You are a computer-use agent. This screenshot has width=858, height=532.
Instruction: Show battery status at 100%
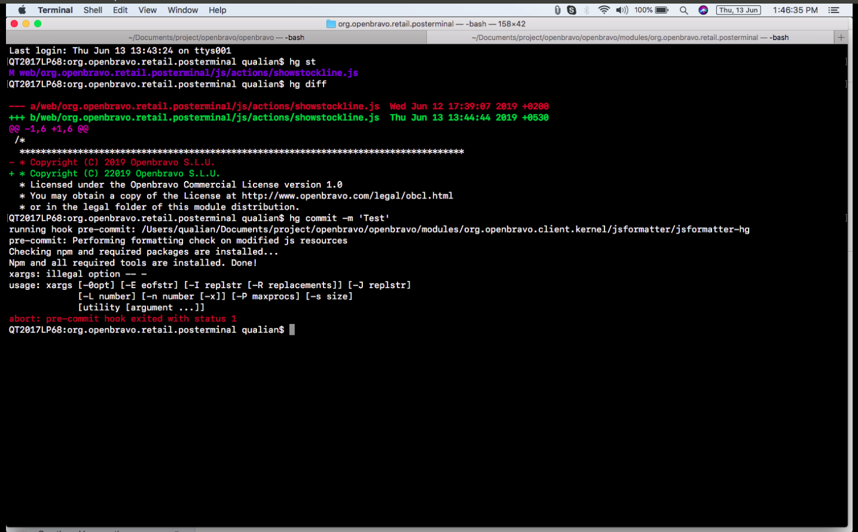(652, 10)
